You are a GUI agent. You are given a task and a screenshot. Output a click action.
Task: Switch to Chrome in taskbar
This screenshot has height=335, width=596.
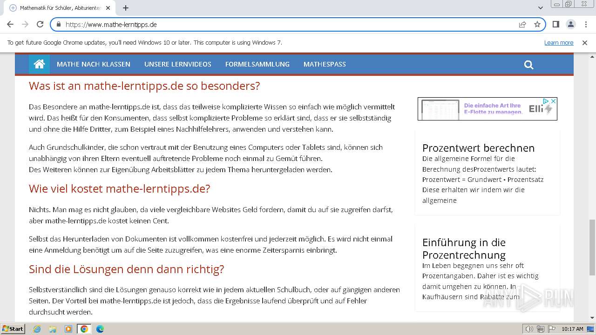[84, 329]
